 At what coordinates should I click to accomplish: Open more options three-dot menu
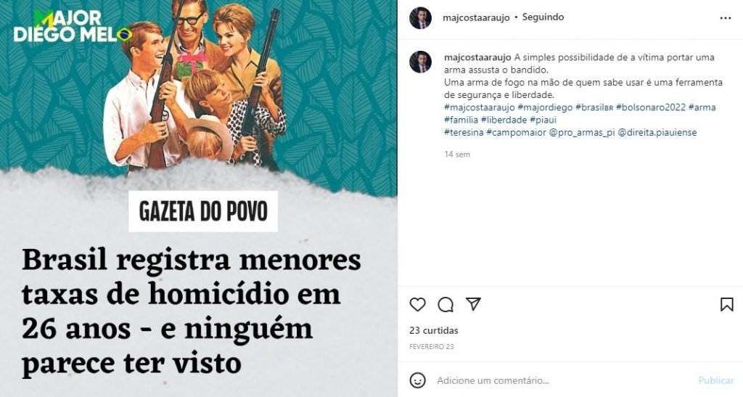coord(726,18)
